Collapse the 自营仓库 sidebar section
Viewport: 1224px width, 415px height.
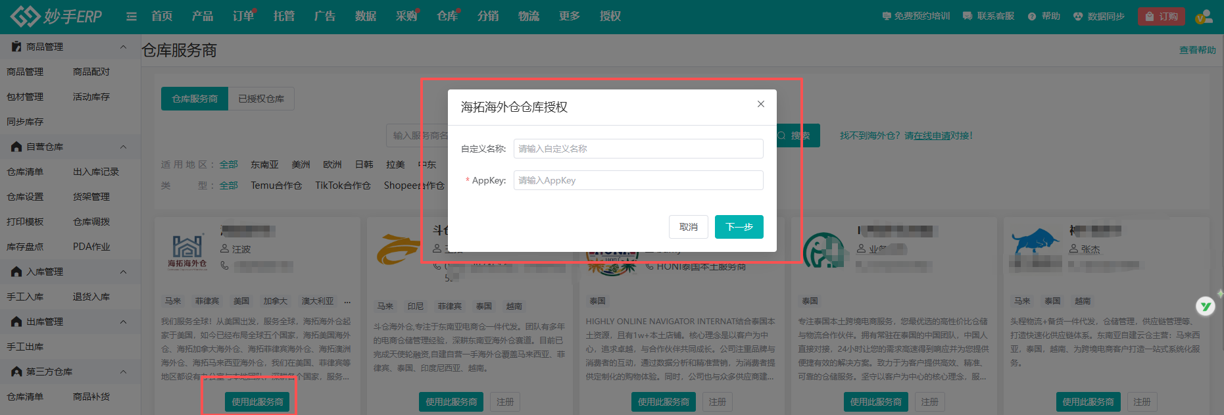123,147
